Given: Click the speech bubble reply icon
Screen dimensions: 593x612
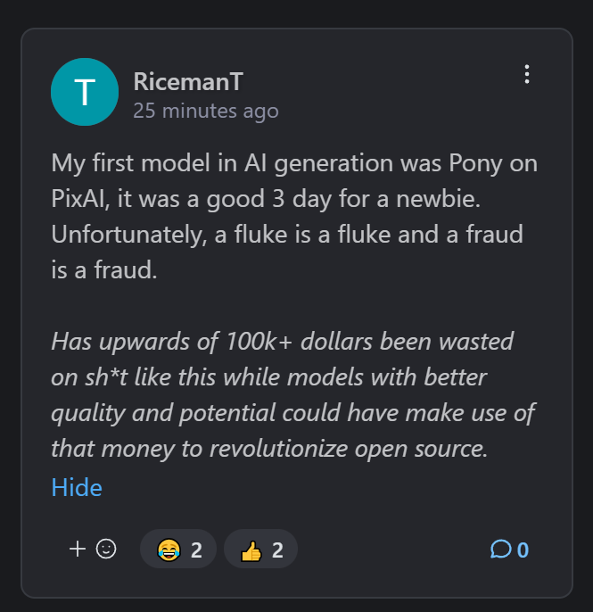Looking at the screenshot, I should pos(501,549).
